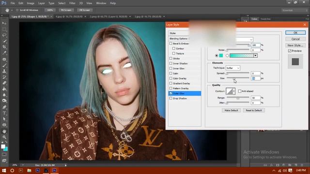Change screen mode icon in toolbox

pos(4,160)
